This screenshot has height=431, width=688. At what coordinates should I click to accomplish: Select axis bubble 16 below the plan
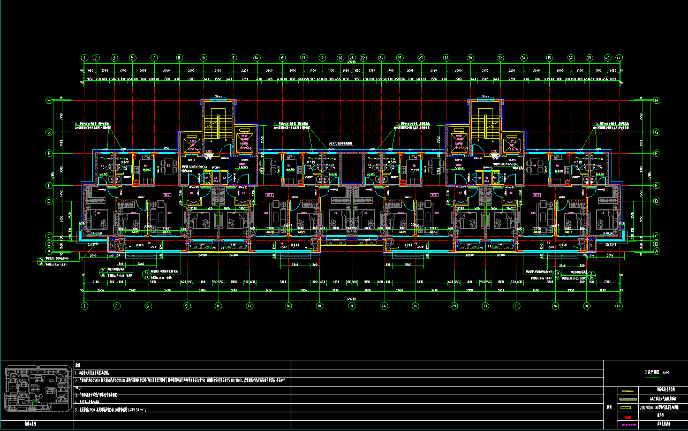[x=288, y=306]
